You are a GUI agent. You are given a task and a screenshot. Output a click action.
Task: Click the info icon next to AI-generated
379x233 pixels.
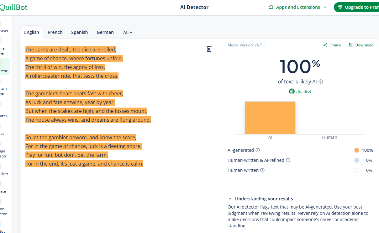click(258, 150)
